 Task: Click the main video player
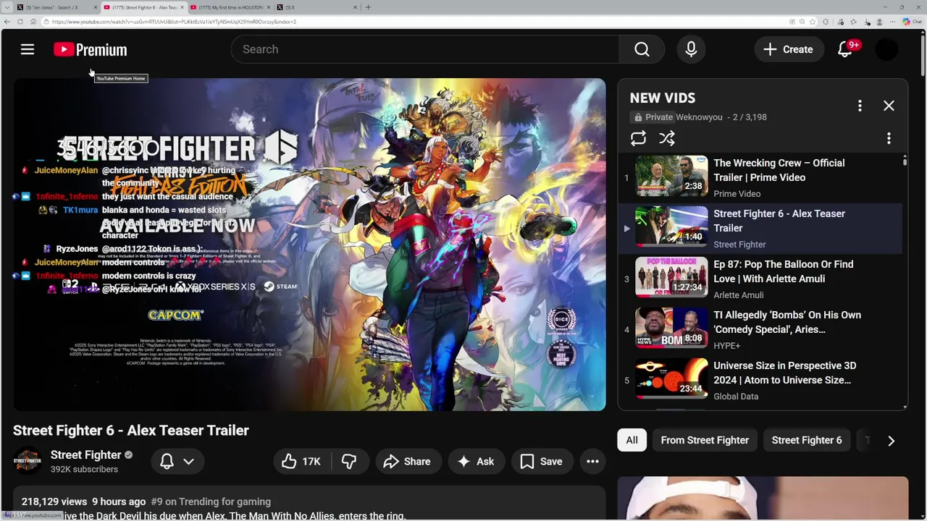tap(309, 245)
